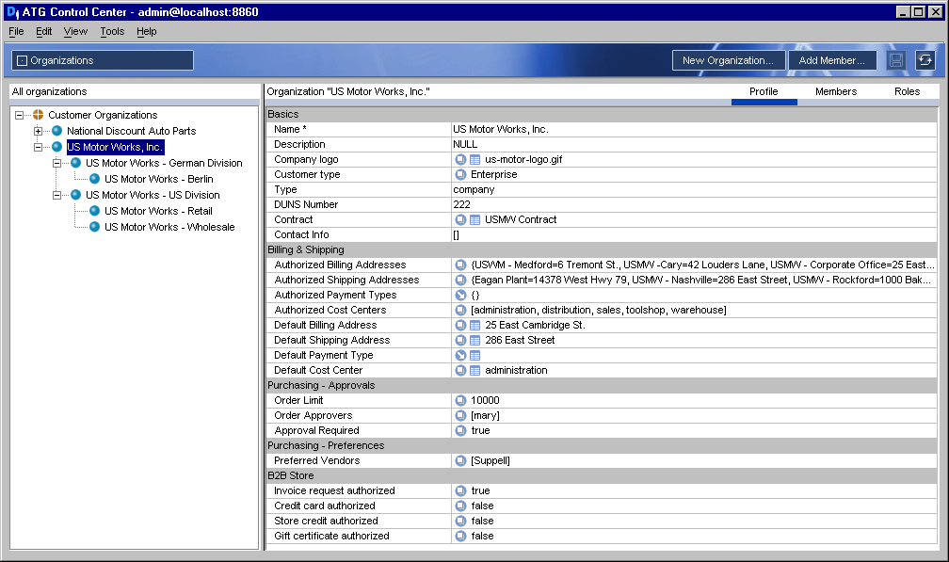
Task: Open the Organizations view selector dropdown
Action: [x=103, y=60]
